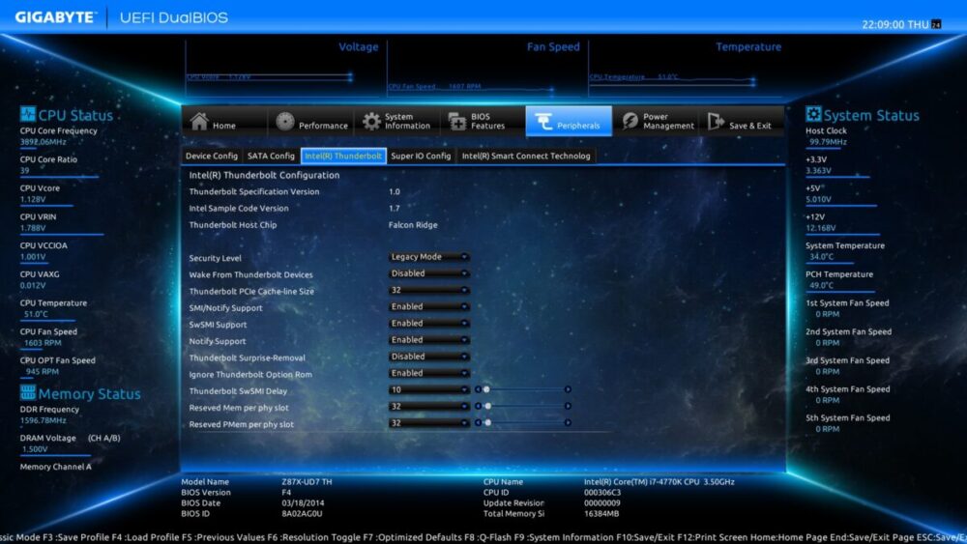
Task: Click the Thunderbolt Specification Version label
Action: click(x=254, y=191)
